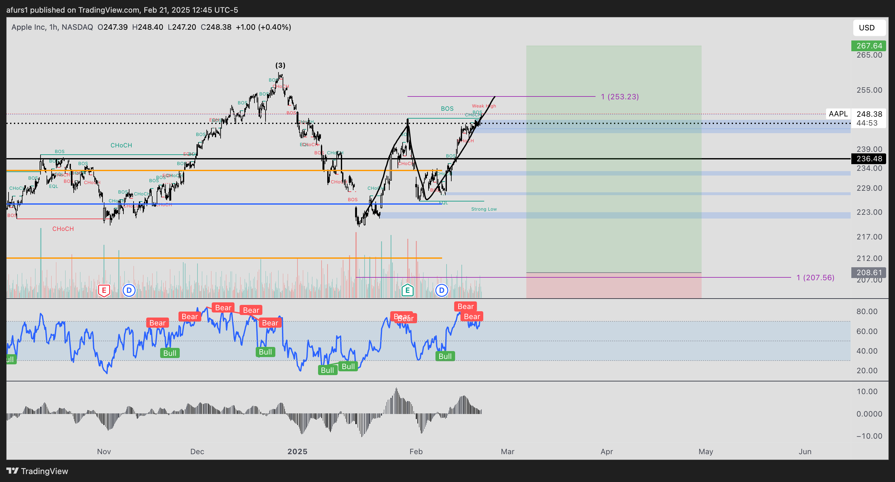Click the Jun label on the time axis

(x=805, y=451)
